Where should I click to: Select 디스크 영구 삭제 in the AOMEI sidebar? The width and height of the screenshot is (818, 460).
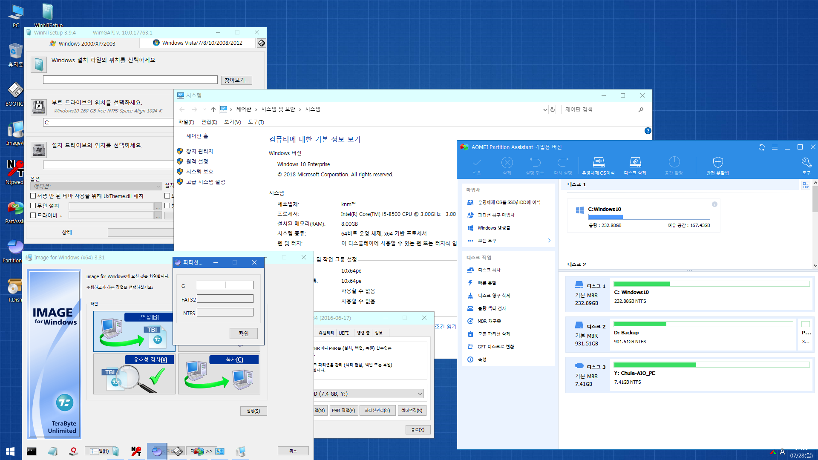click(x=489, y=296)
